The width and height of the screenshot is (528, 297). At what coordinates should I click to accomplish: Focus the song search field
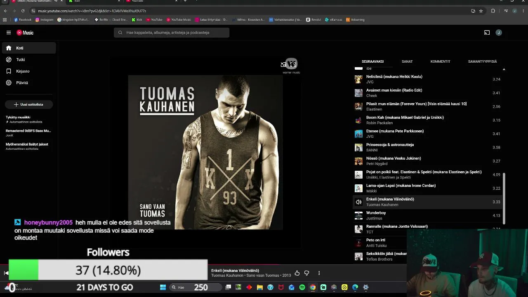point(172,33)
